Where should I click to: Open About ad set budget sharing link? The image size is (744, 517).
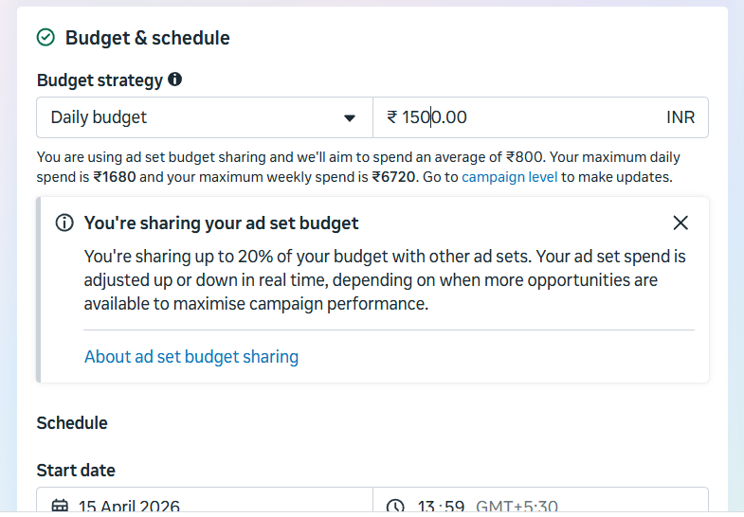pos(191,356)
